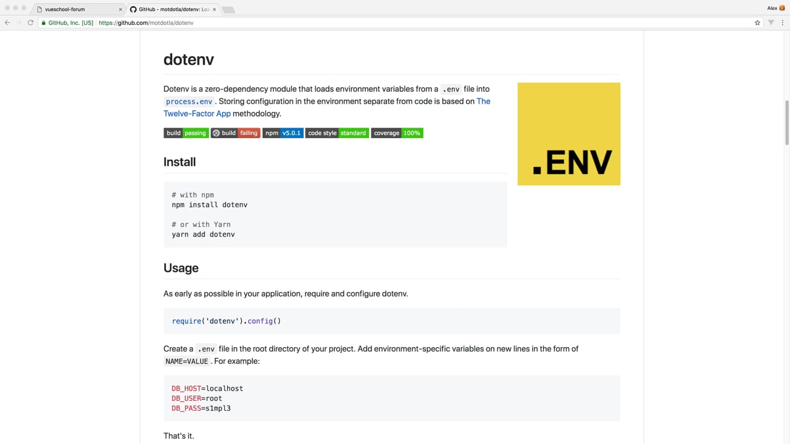Image resolution: width=790 pixels, height=444 pixels.
Task: Click the process.env inline code
Action: (x=189, y=102)
